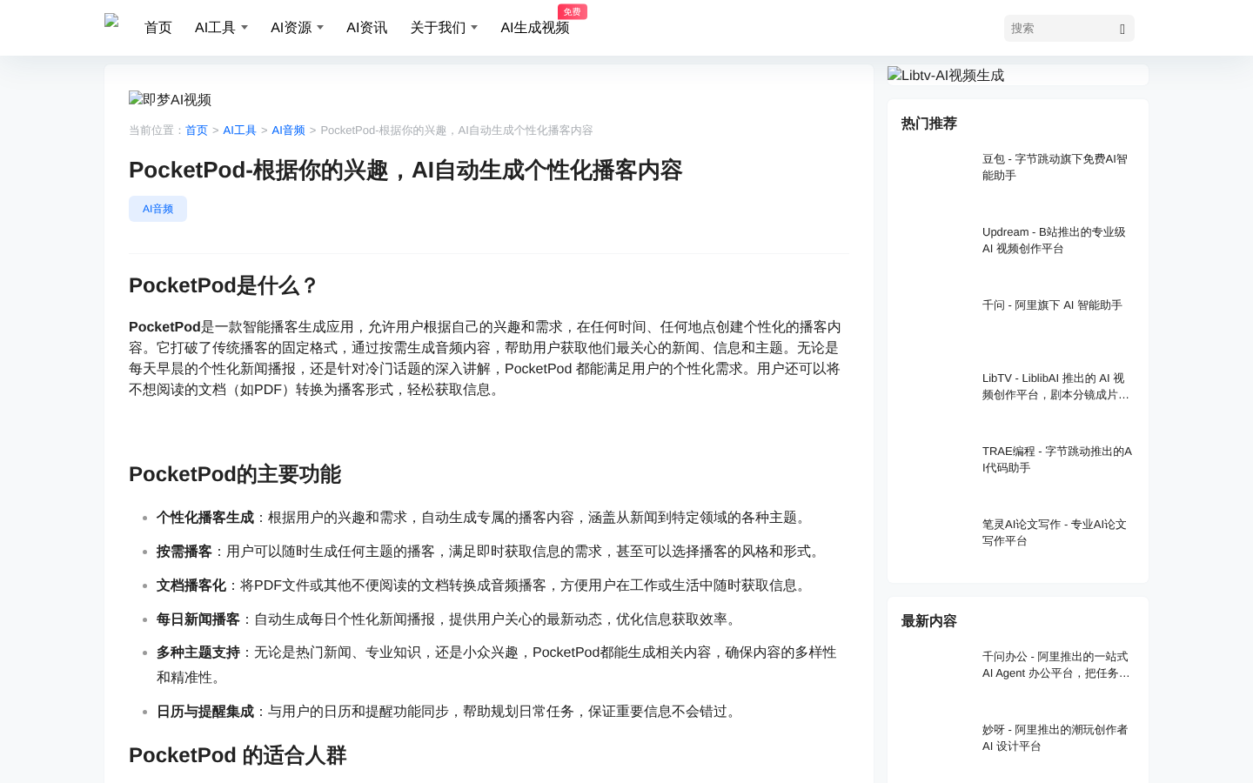Click the 最新内容 sidebar heading
This screenshot has width=1253, height=783.
(929, 621)
